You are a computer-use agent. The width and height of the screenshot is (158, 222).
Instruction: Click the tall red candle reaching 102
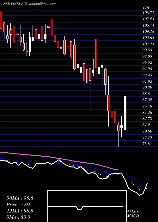click(96, 54)
